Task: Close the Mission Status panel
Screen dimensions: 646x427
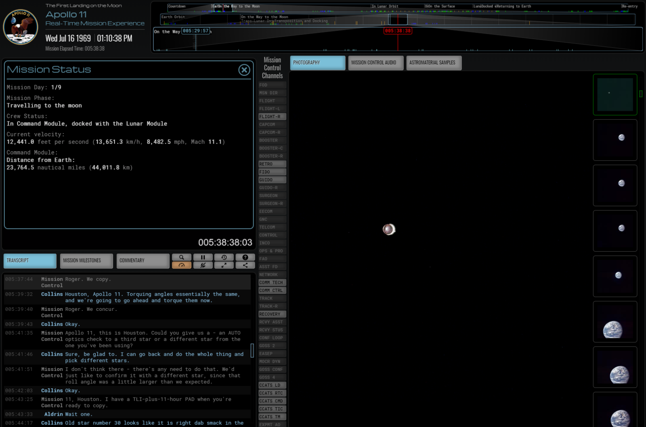Action: [x=244, y=70]
